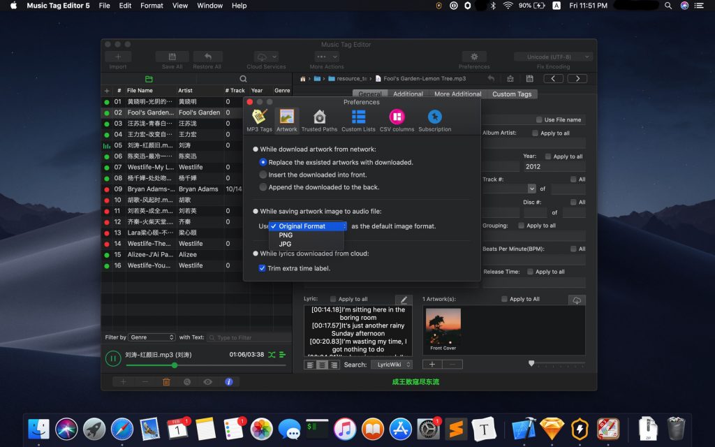The height and width of the screenshot is (447, 715).
Task: Open Sketch from the Dock
Action: (552, 429)
